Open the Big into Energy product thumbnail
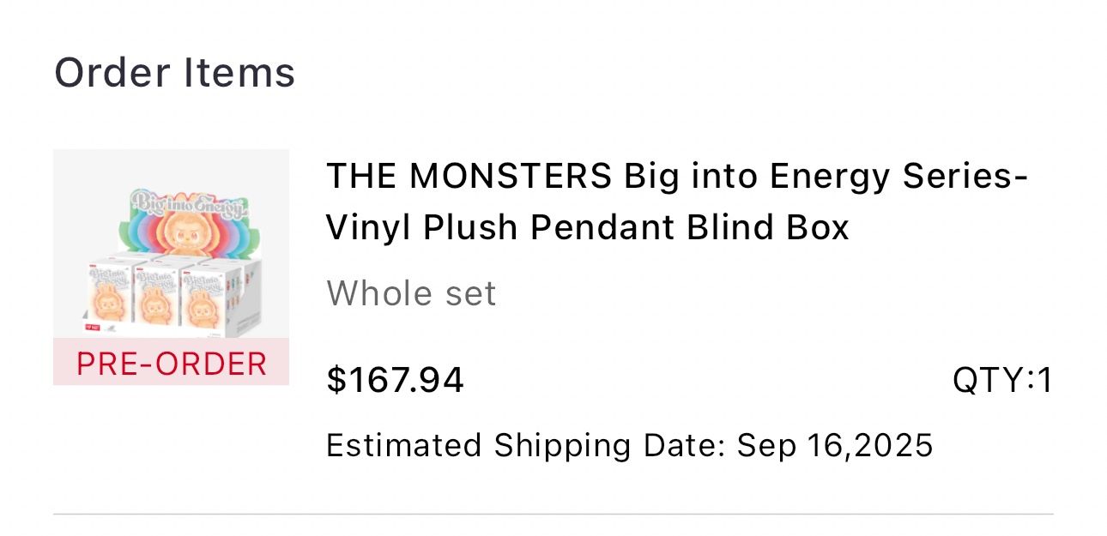This screenshot has width=1107, height=536. click(x=171, y=244)
